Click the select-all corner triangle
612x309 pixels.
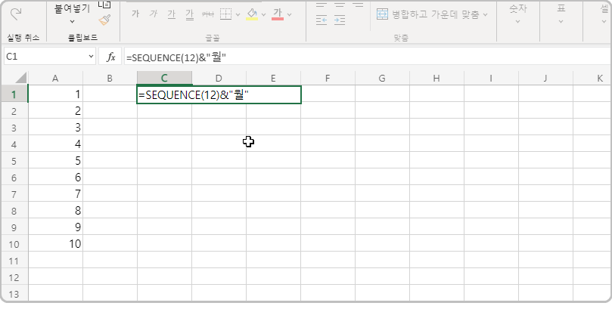(x=21, y=78)
